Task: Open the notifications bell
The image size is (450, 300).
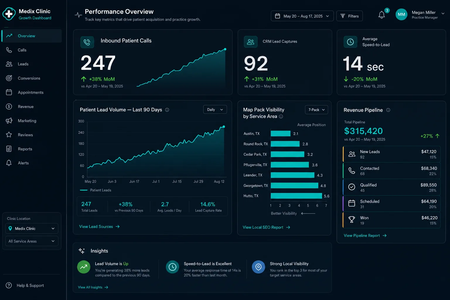Action: pyautogui.click(x=381, y=15)
